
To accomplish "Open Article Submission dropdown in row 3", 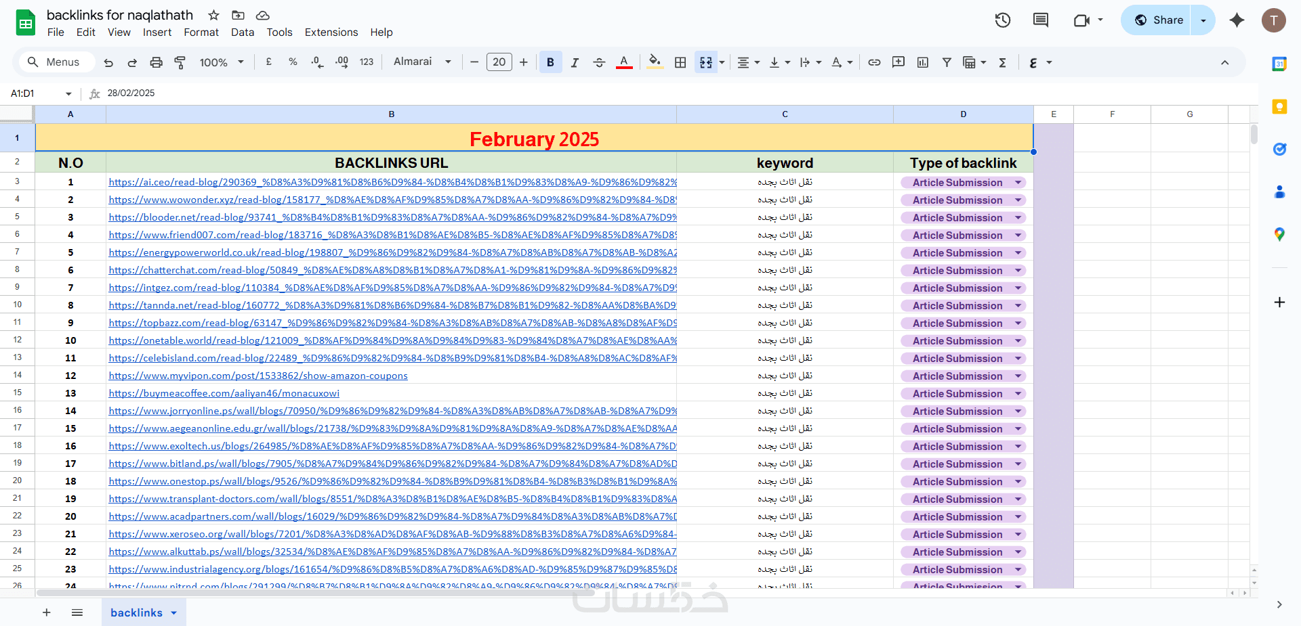I will coord(1018,183).
